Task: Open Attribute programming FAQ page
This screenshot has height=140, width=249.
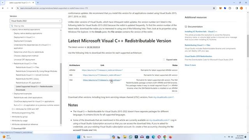Action: (x=23, y=113)
